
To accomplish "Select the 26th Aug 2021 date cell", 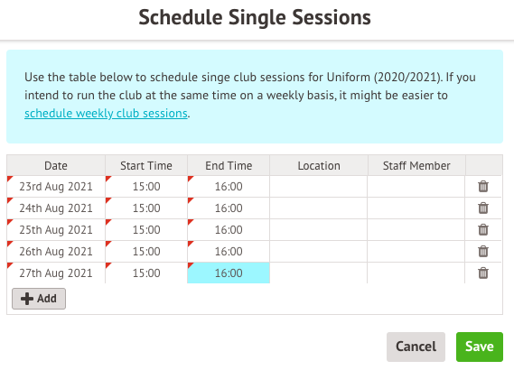I will [56, 251].
